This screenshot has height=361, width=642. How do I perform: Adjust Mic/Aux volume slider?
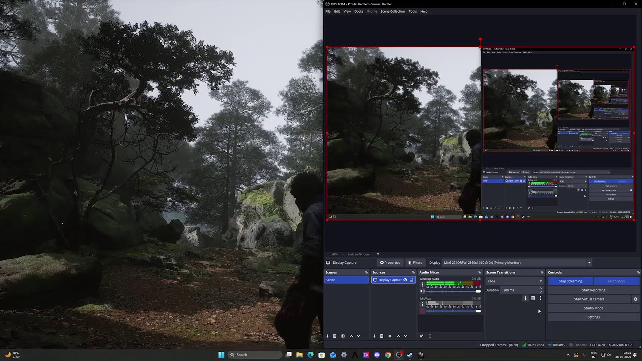coord(453,311)
